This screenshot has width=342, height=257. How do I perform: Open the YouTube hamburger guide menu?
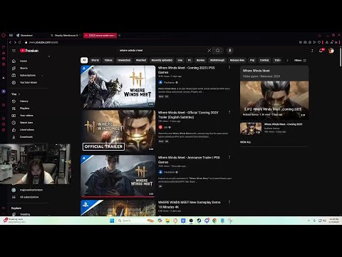pyautogui.click(x=14, y=51)
